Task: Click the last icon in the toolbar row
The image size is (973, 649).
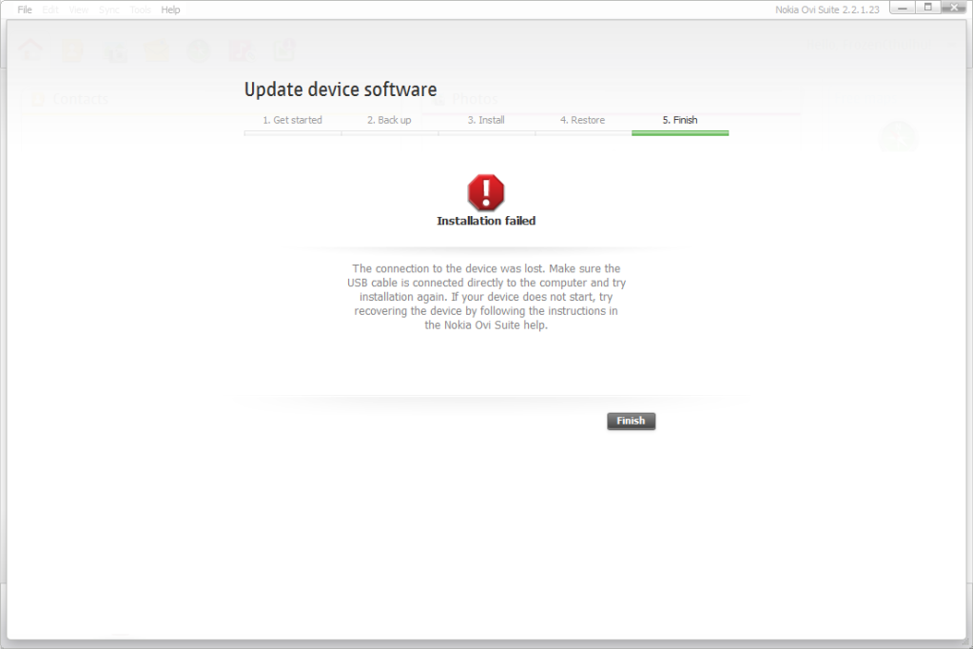Action: point(283,49)
